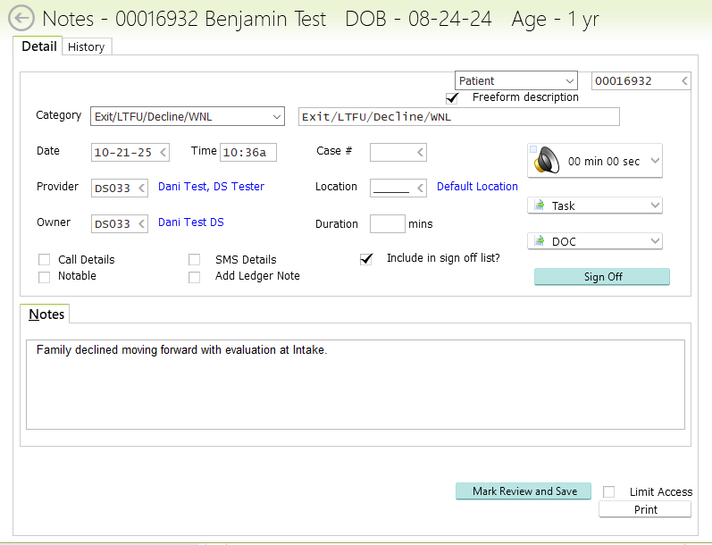Click the Duration minutes input field

pyautogui.click(x=387, y=223)
